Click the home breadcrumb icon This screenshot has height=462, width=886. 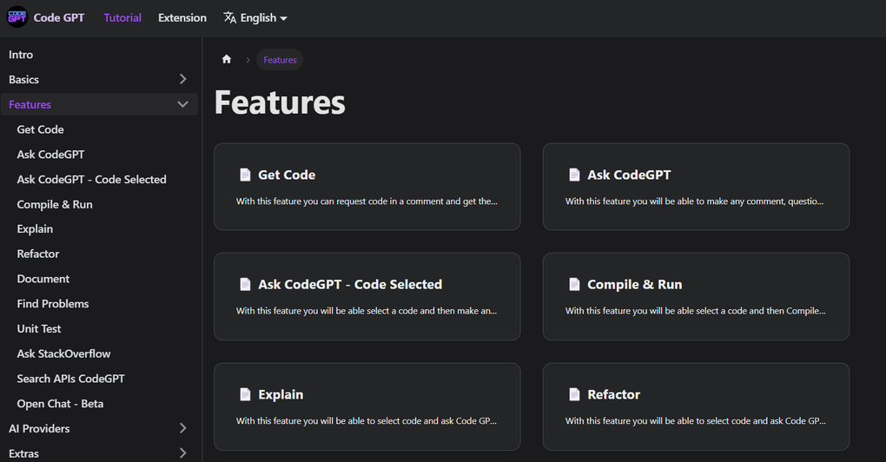point(227,60)
